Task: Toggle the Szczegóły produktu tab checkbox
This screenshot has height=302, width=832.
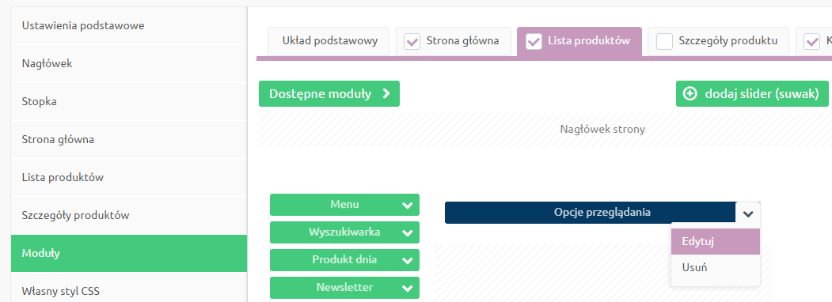Action: point(664,41)
